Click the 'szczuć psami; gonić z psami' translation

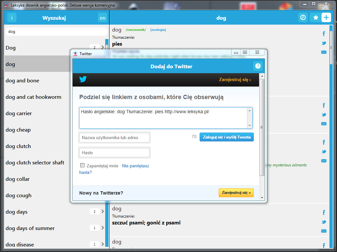[146, 223]
